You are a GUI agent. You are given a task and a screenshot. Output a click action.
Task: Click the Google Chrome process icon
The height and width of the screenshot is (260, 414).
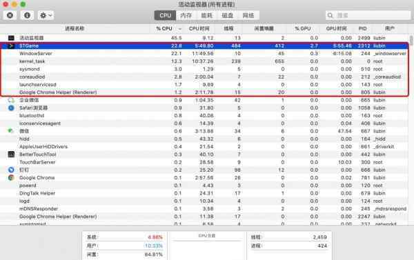pos(11,178)
